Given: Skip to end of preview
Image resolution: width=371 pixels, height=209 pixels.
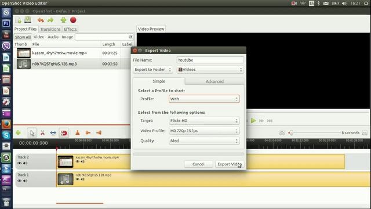Looking at the screenshot, I should point(270,121).
